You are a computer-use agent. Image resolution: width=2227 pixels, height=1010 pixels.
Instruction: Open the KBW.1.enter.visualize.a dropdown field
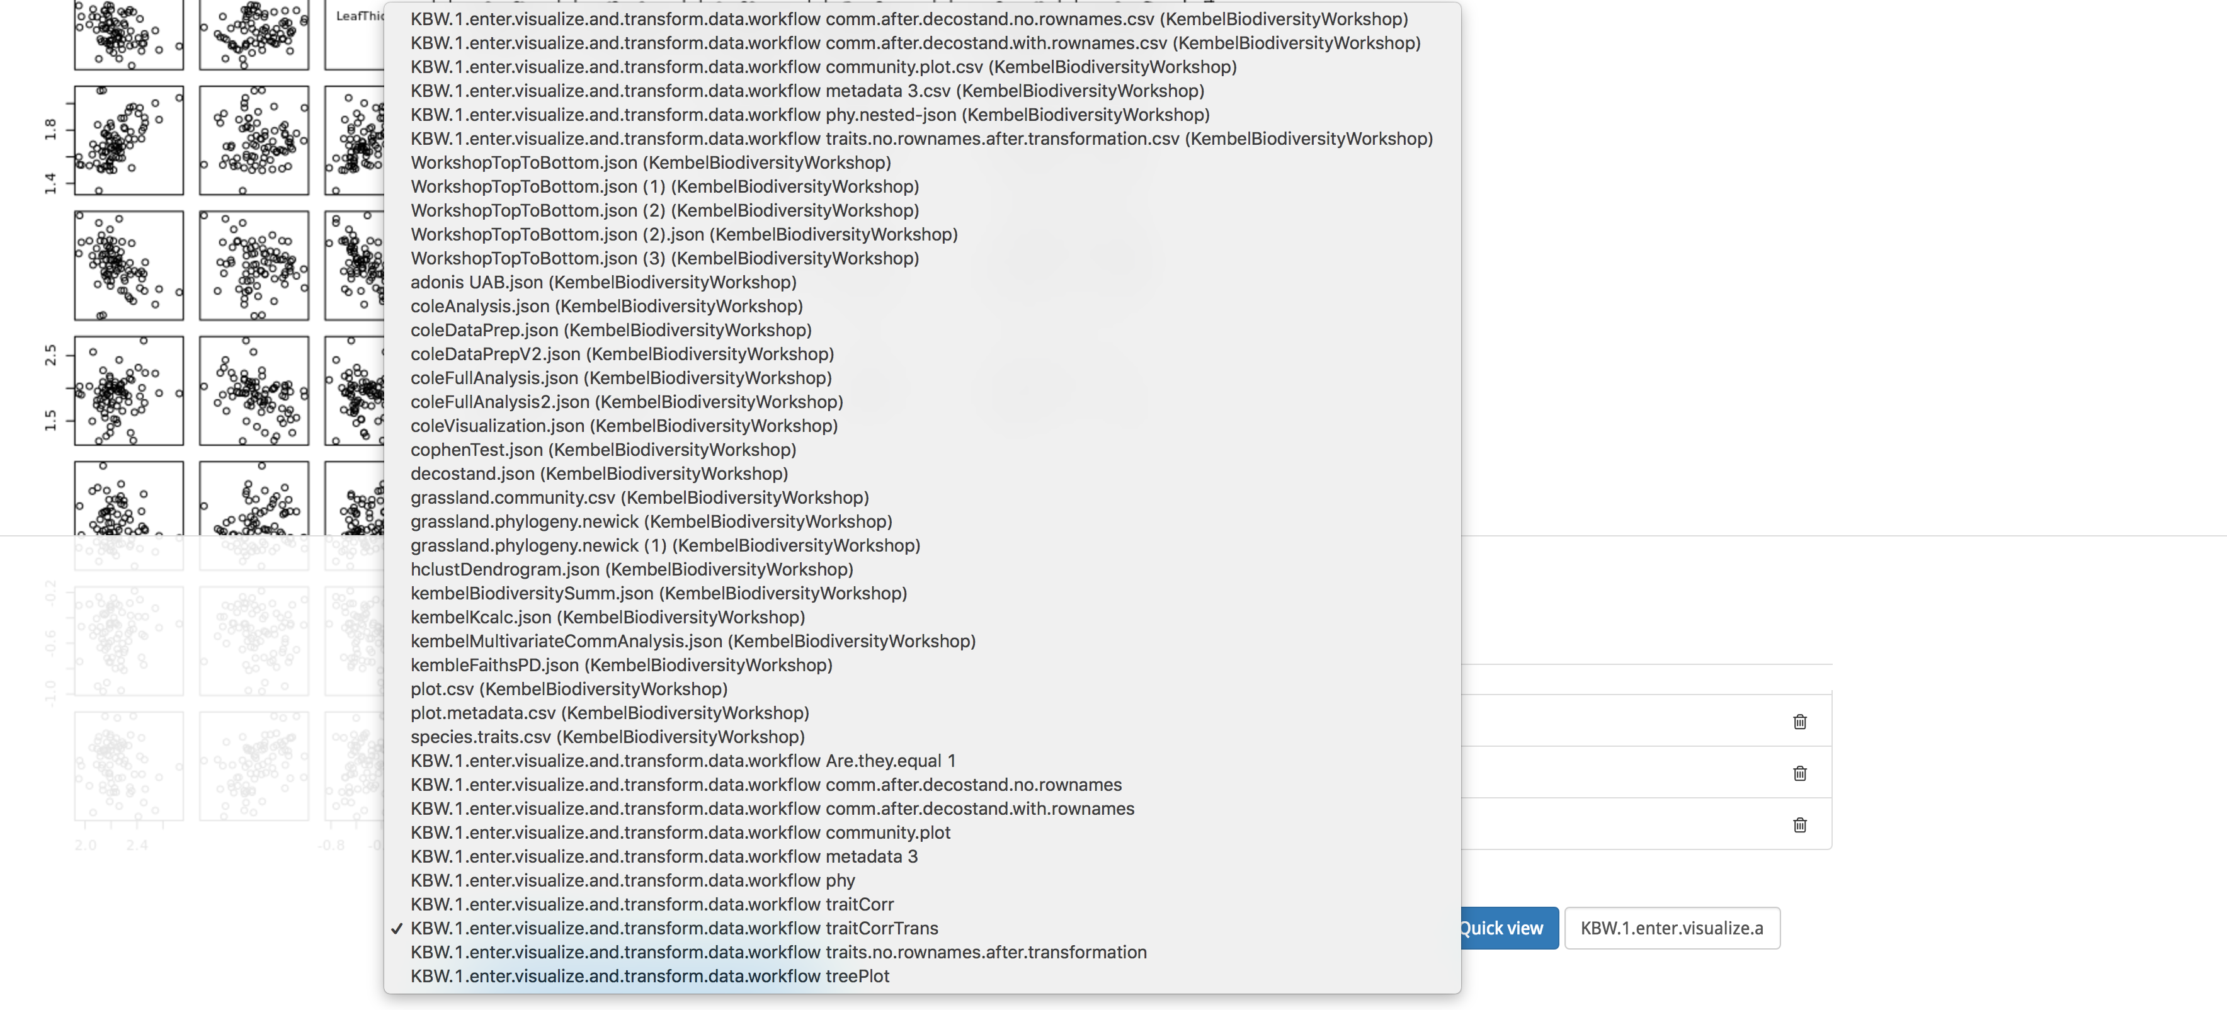click(x=1672, y=928)
